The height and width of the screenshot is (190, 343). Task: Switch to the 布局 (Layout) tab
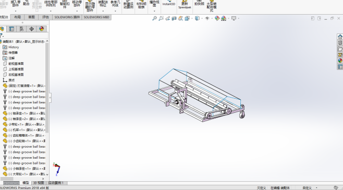(x=18, y=17)
